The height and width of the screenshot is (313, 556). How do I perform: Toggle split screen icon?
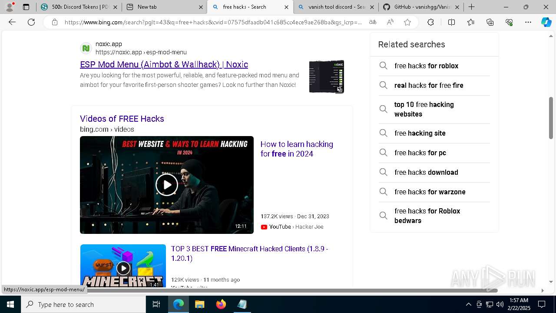451,22
